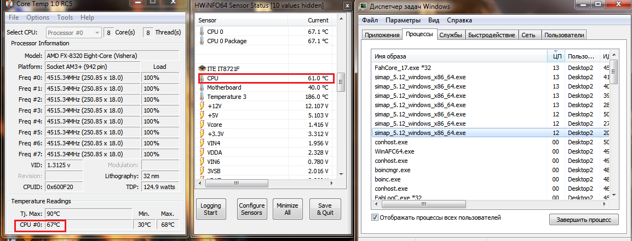The width and height of the screenshot is (632, 241).
Task: Select the boincmgr.exe process
Action: point(490,170)
